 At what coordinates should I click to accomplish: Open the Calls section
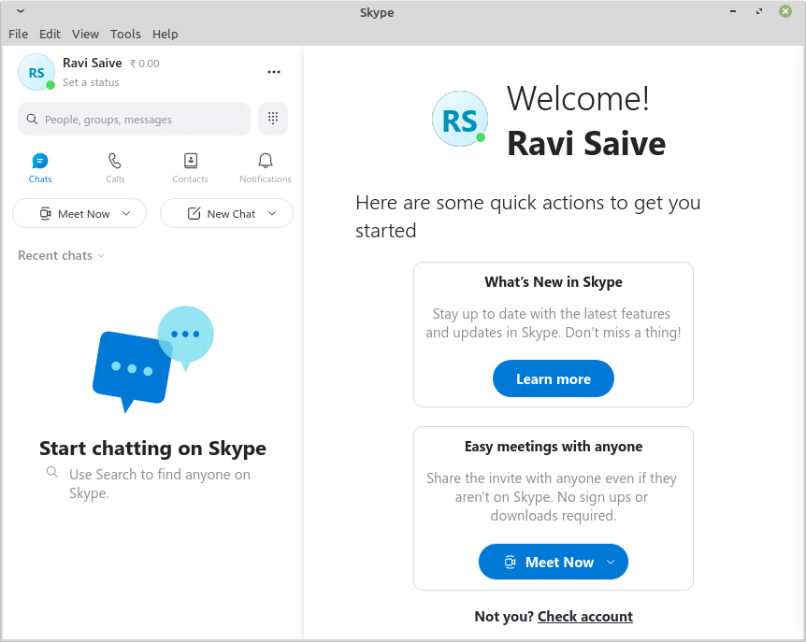point(115,167)
